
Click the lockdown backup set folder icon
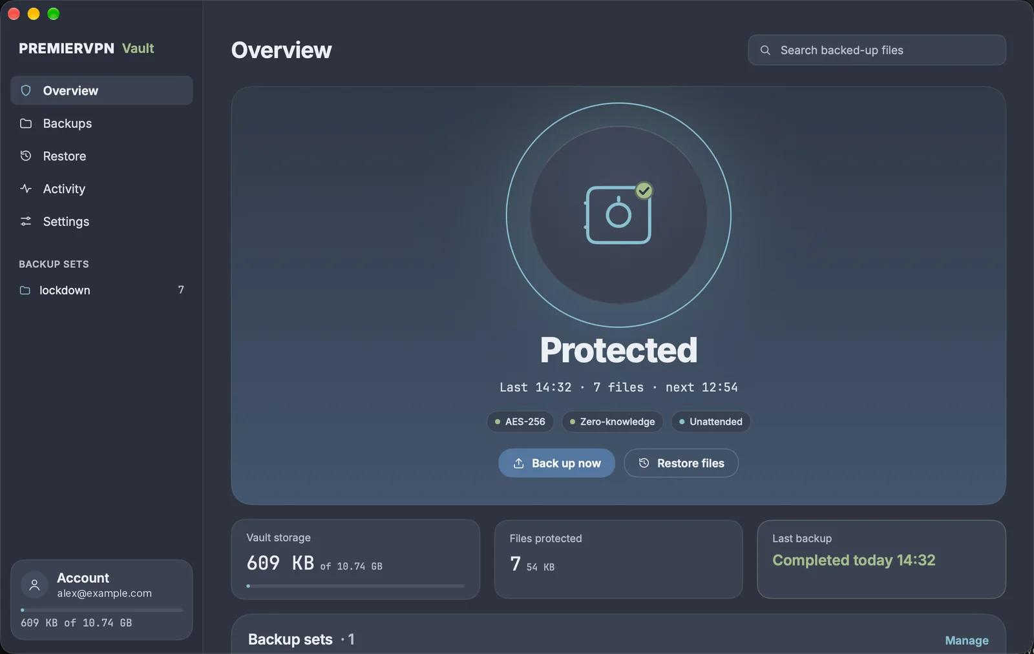[25, 291]
